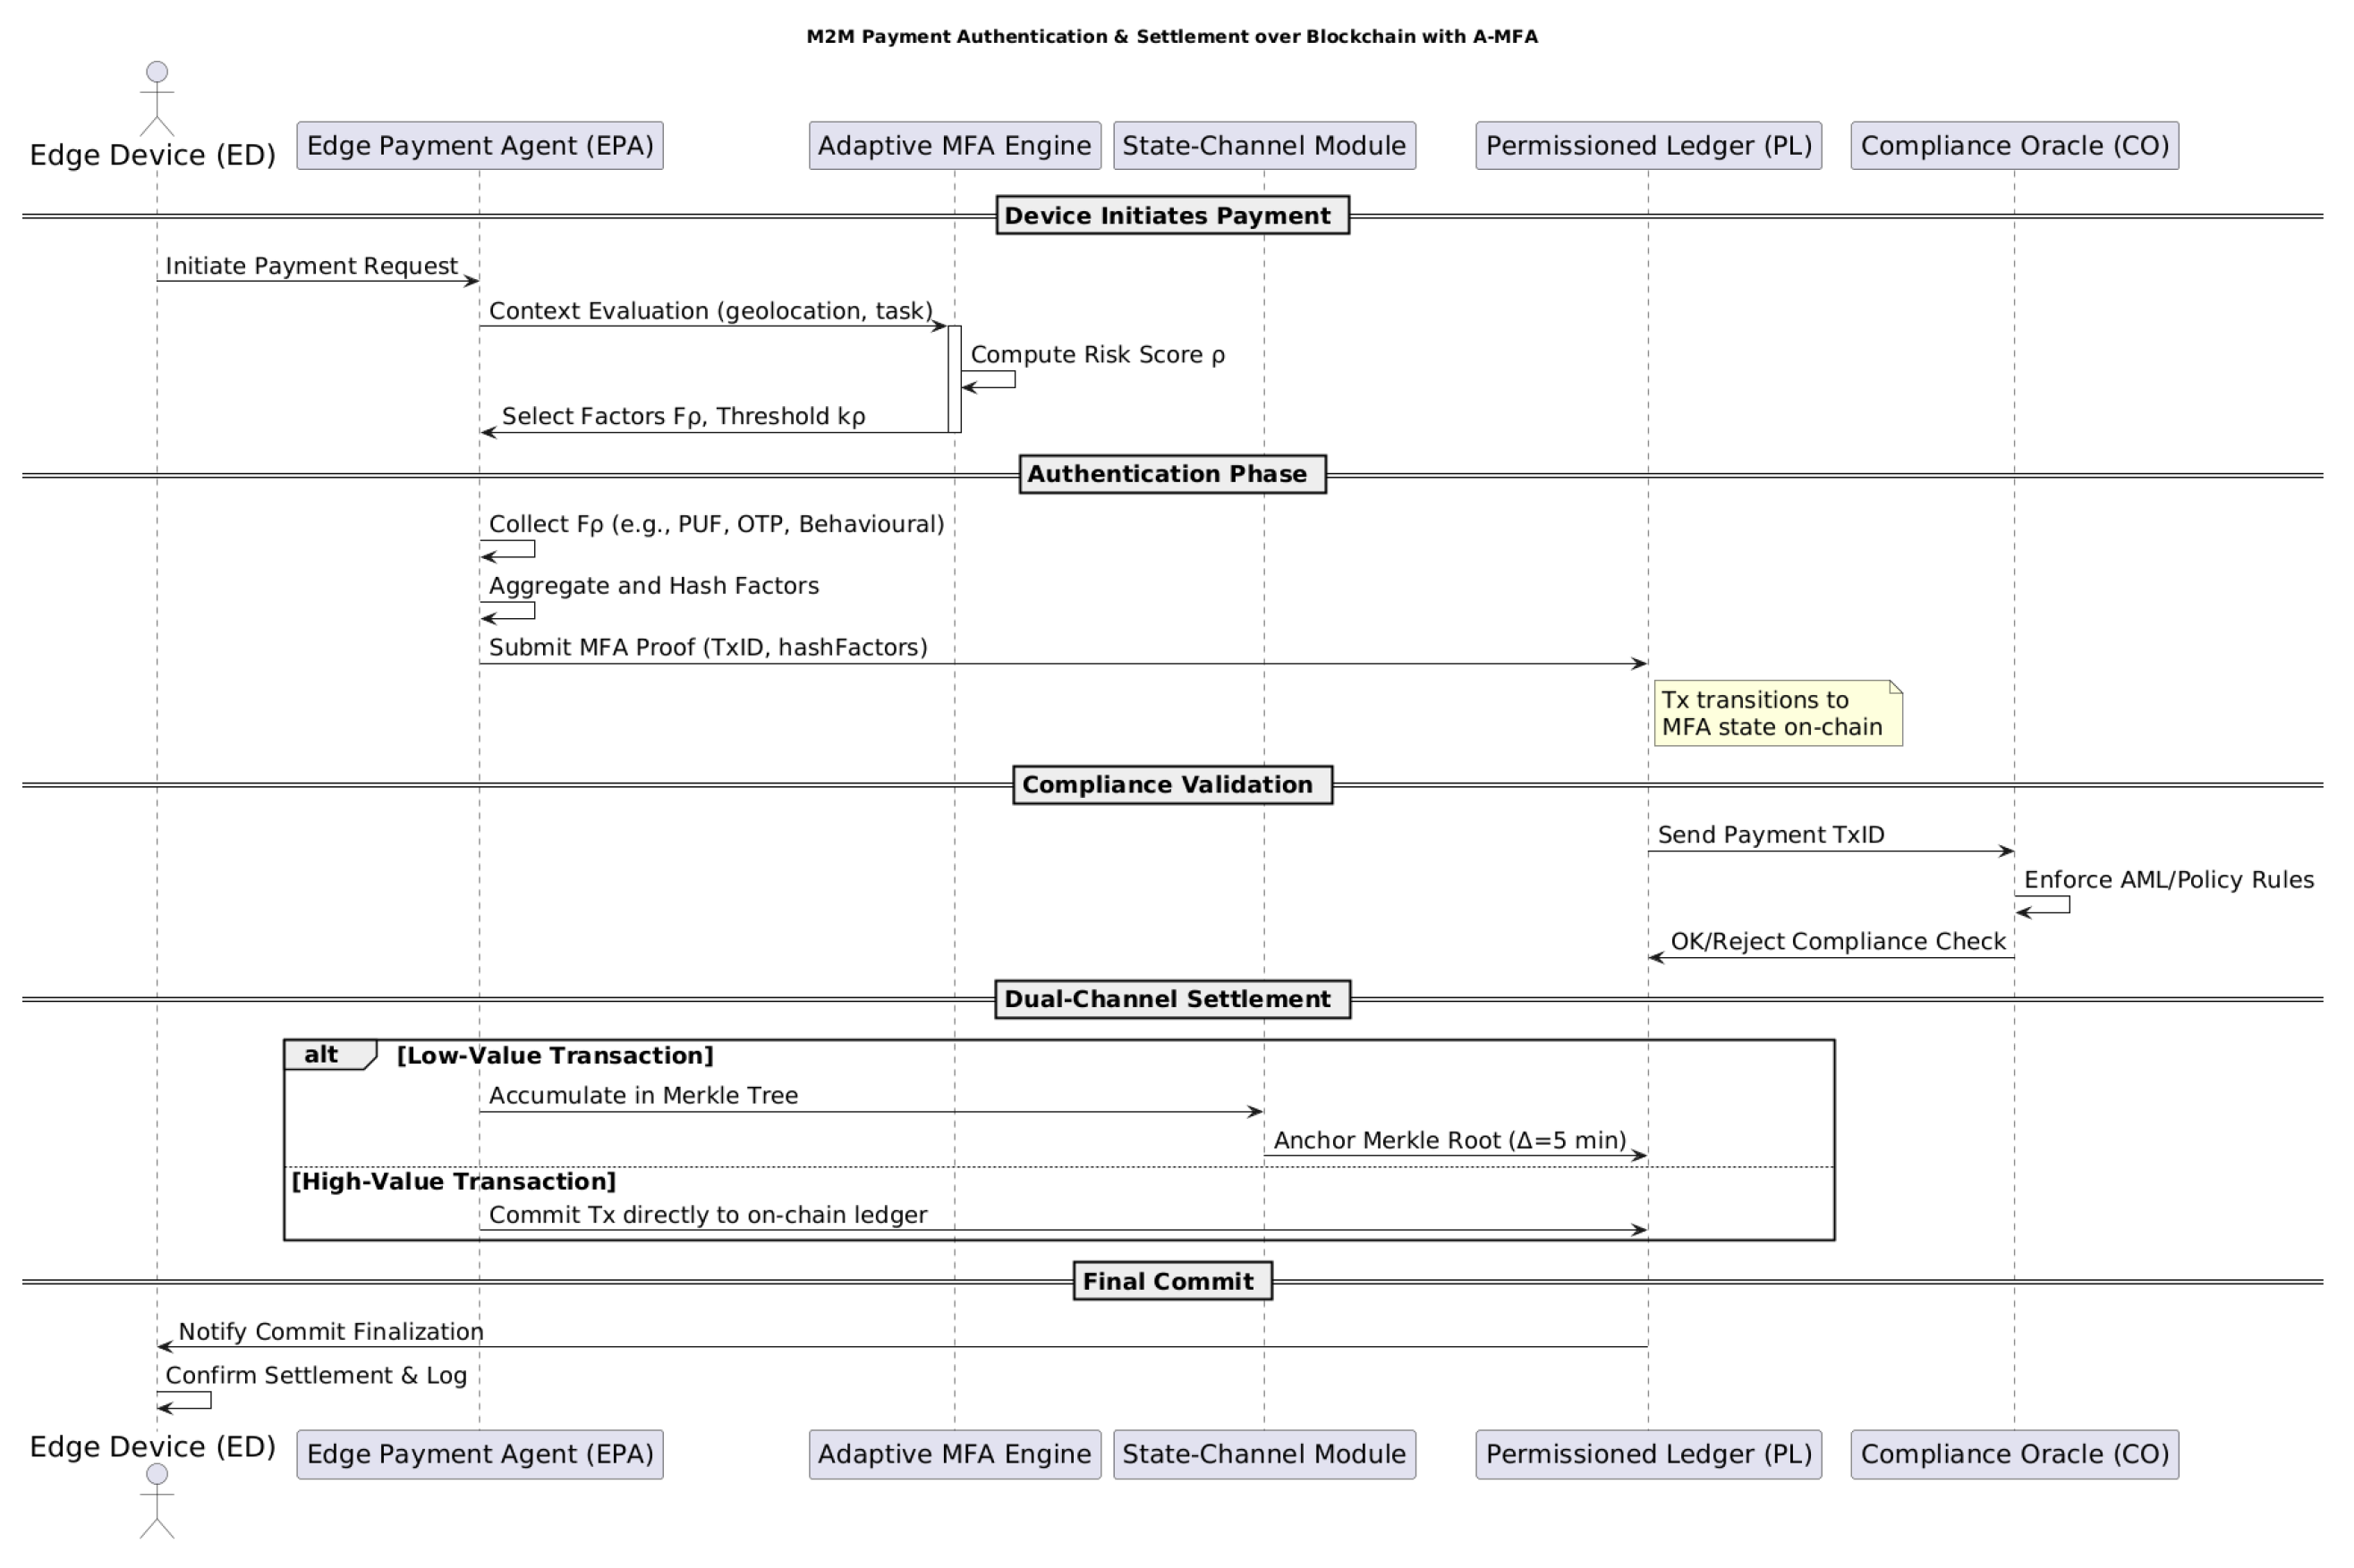The height and width of the screenshot is (1568, 2354).
Task: Select the Final Commit divider label
Action: (x=1172, y=1281)
